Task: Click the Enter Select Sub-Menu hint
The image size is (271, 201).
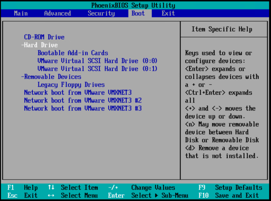Action: [x=148, y=195]
